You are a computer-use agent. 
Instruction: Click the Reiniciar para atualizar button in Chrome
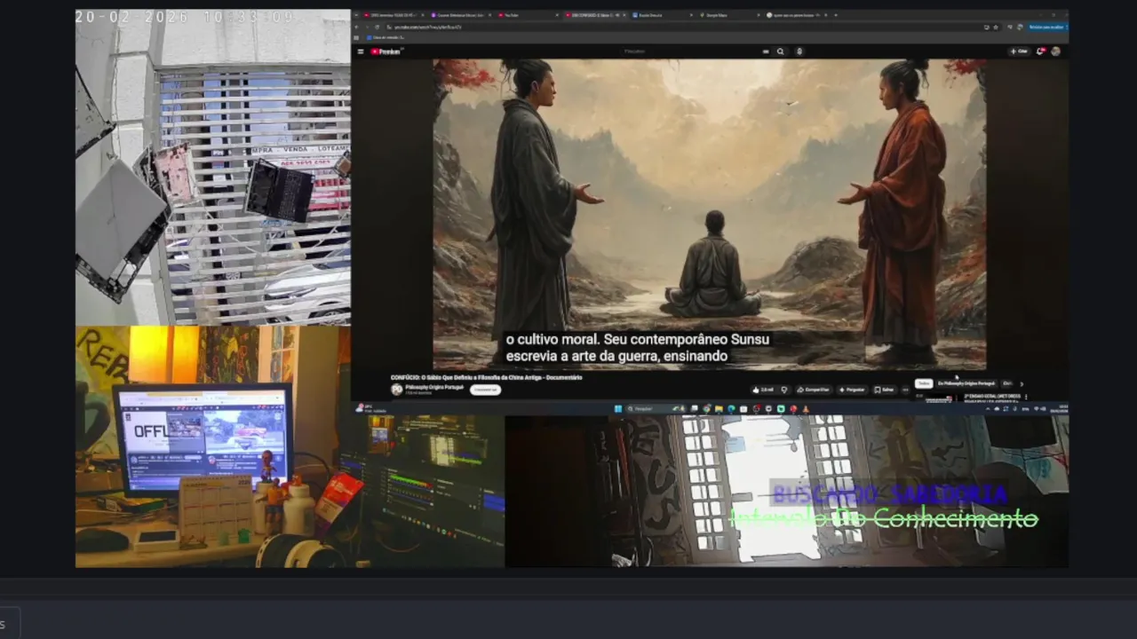pos(1047,27)
